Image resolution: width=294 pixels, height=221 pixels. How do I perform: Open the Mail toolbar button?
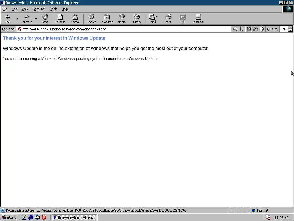tap(153, 19)
